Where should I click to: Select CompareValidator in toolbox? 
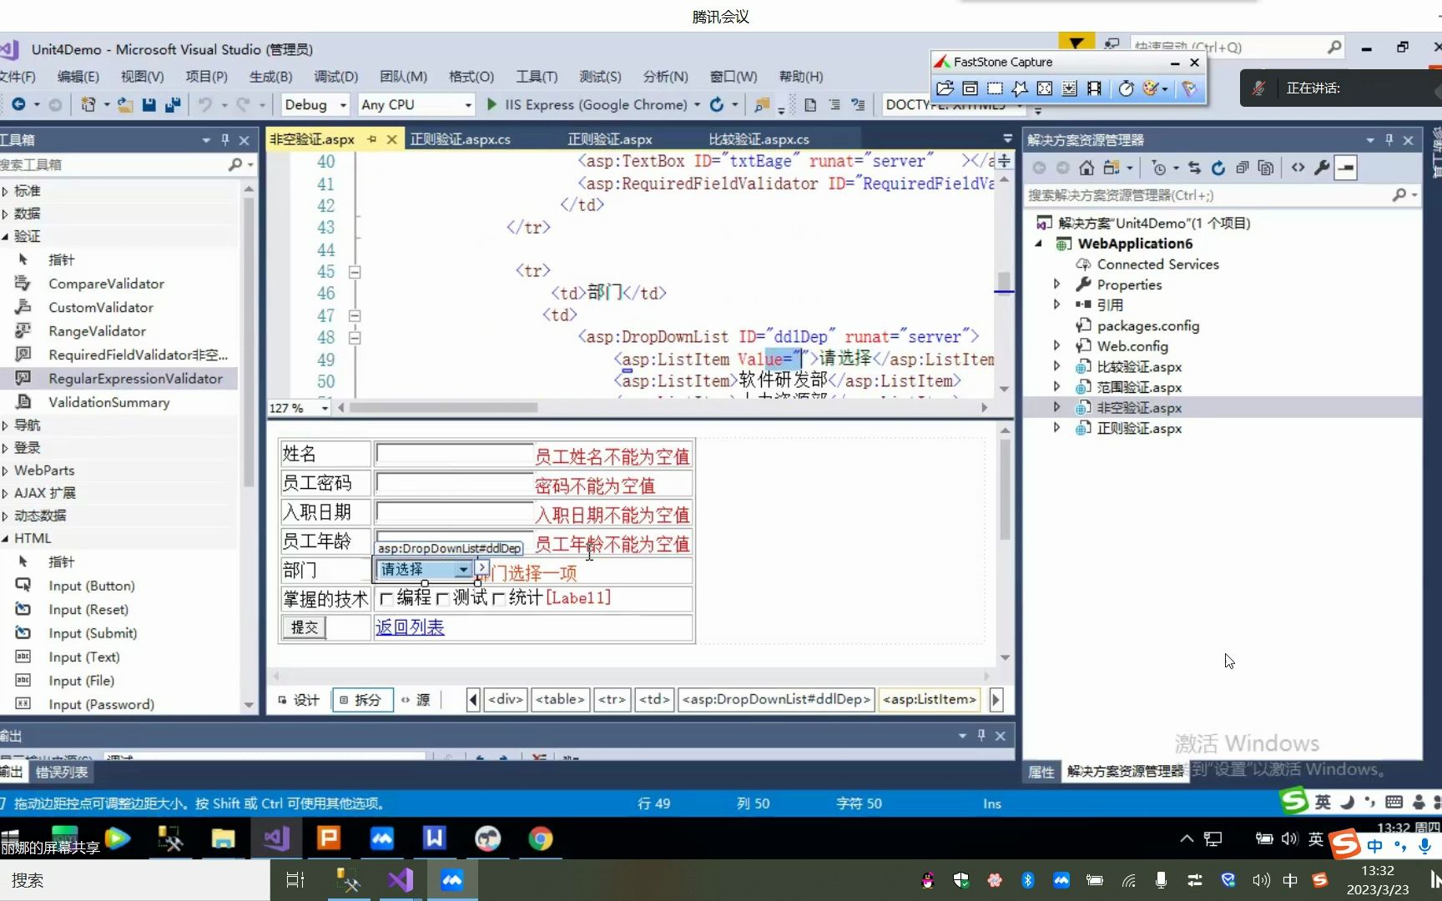(x=106, y=284)
